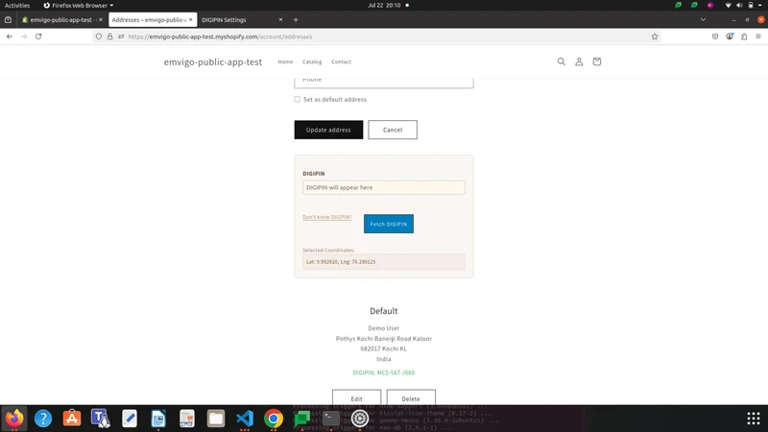Screen dimensions: 768x432
Task: Open Help app in dock
Action: point(43,419)
